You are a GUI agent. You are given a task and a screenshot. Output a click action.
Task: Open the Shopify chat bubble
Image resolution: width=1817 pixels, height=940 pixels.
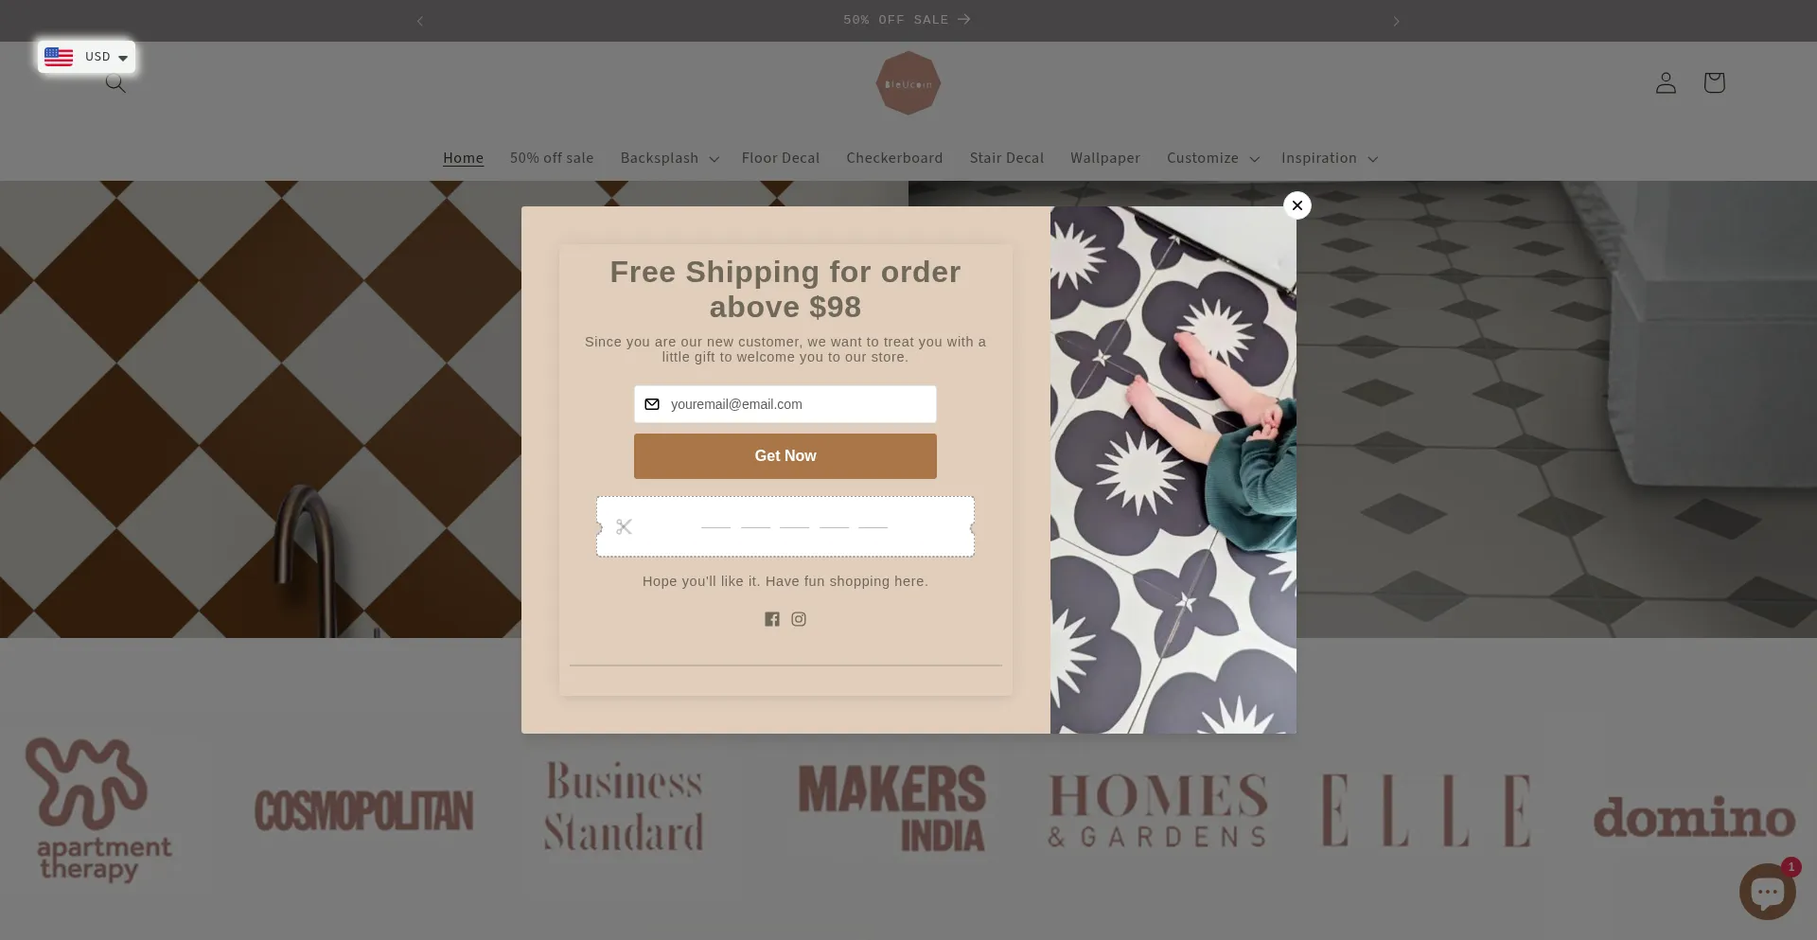tap(1767, 891)
